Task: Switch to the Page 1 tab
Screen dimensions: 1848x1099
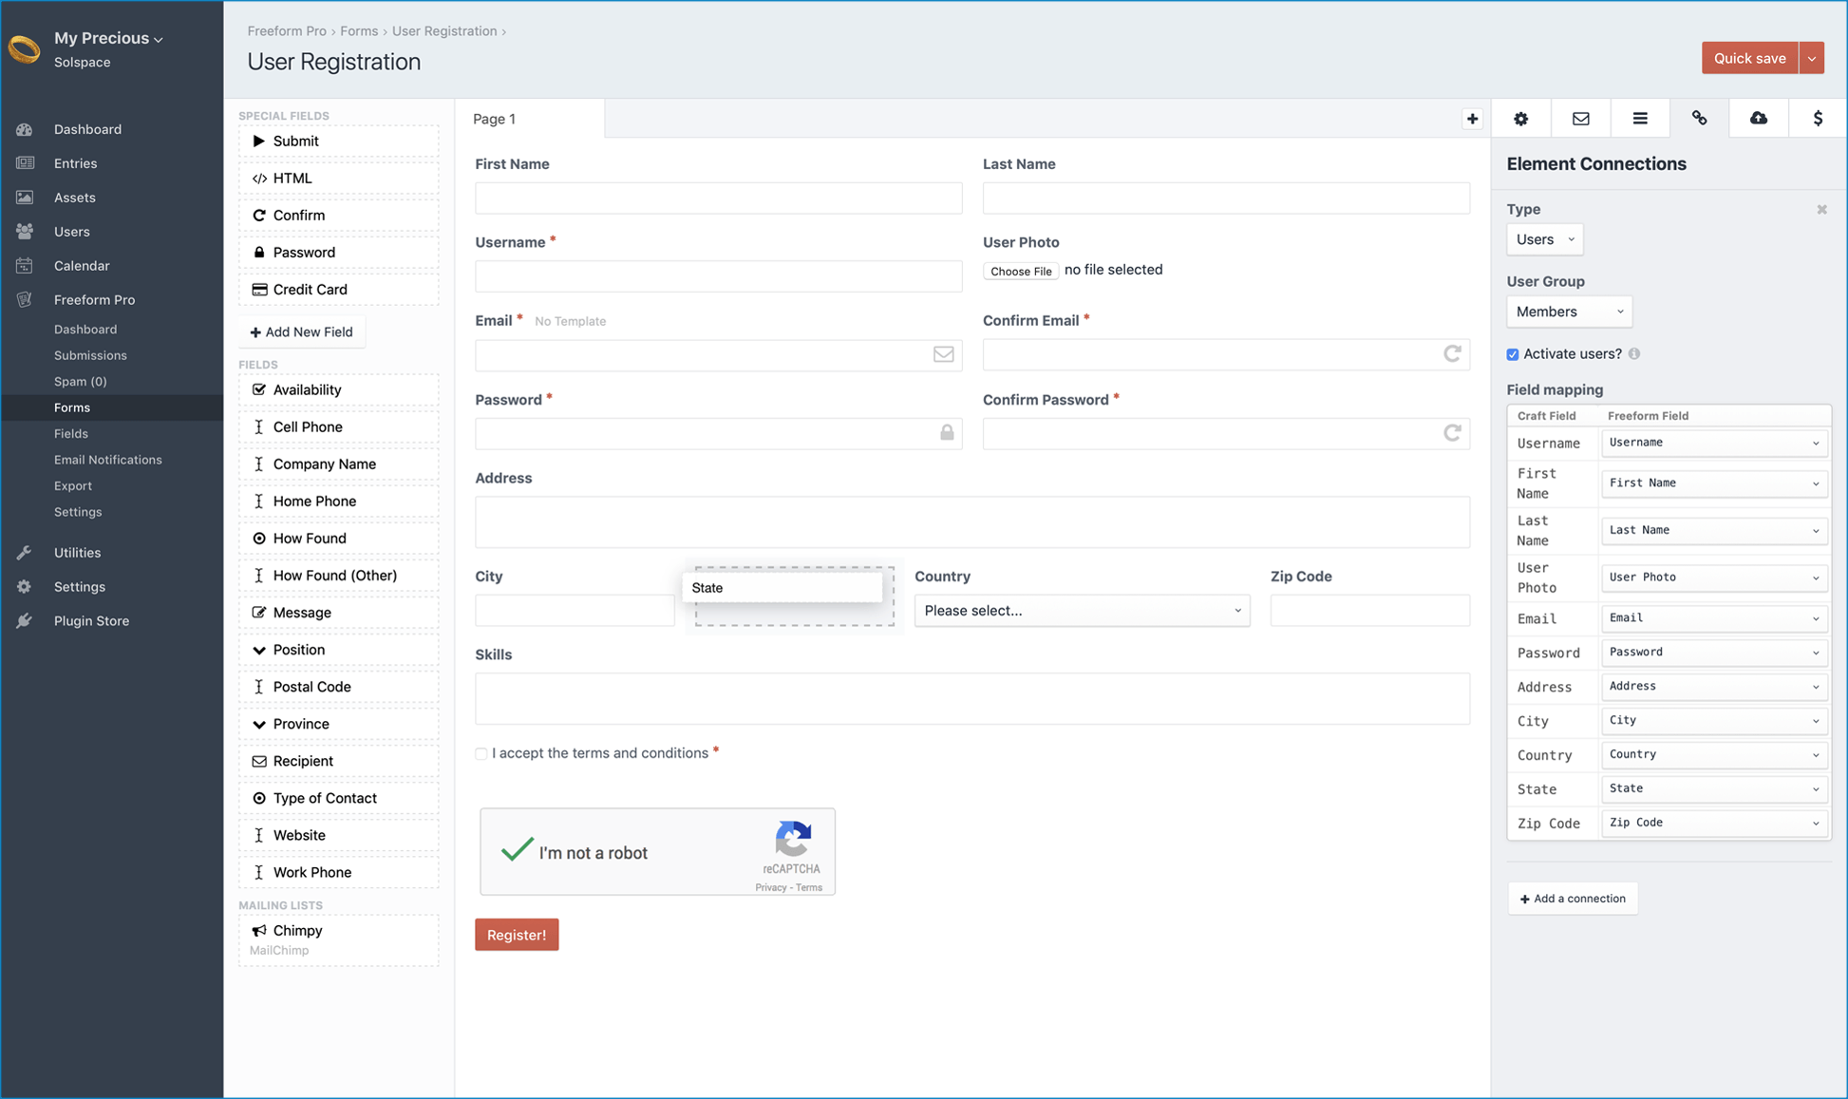Action: click(495, 118)
